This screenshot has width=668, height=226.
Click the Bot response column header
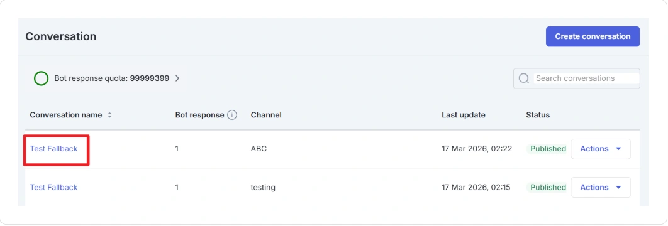(x=199, y=115)
